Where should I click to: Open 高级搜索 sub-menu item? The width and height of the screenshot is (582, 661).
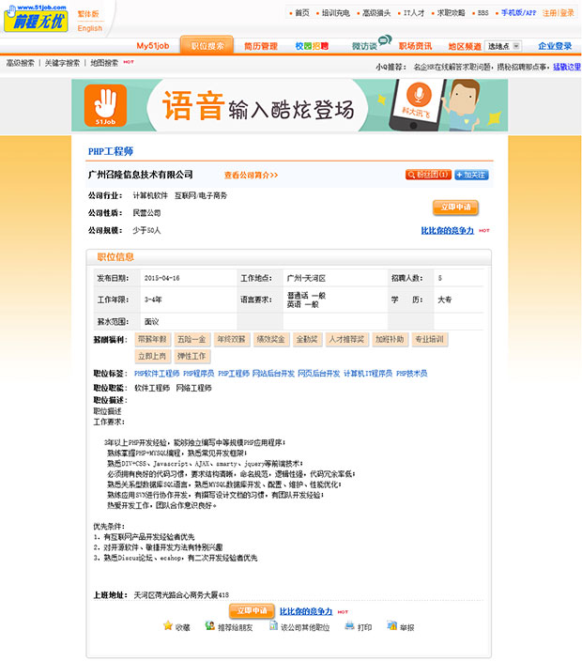point(21,63)
